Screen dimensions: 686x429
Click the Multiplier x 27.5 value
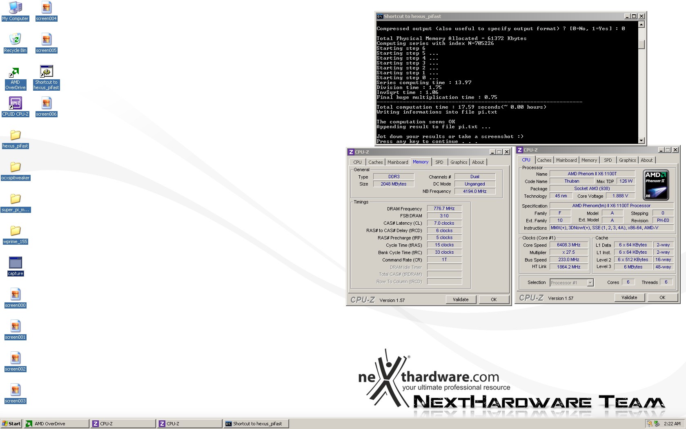(568, 252)
